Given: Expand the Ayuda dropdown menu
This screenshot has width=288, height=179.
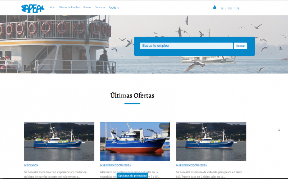Looking at the screenshot, I should [114, 8].
